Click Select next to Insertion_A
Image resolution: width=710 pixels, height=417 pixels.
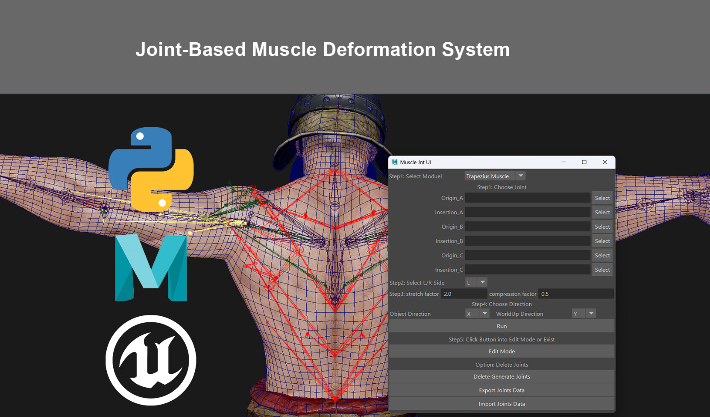click(602, 212)
